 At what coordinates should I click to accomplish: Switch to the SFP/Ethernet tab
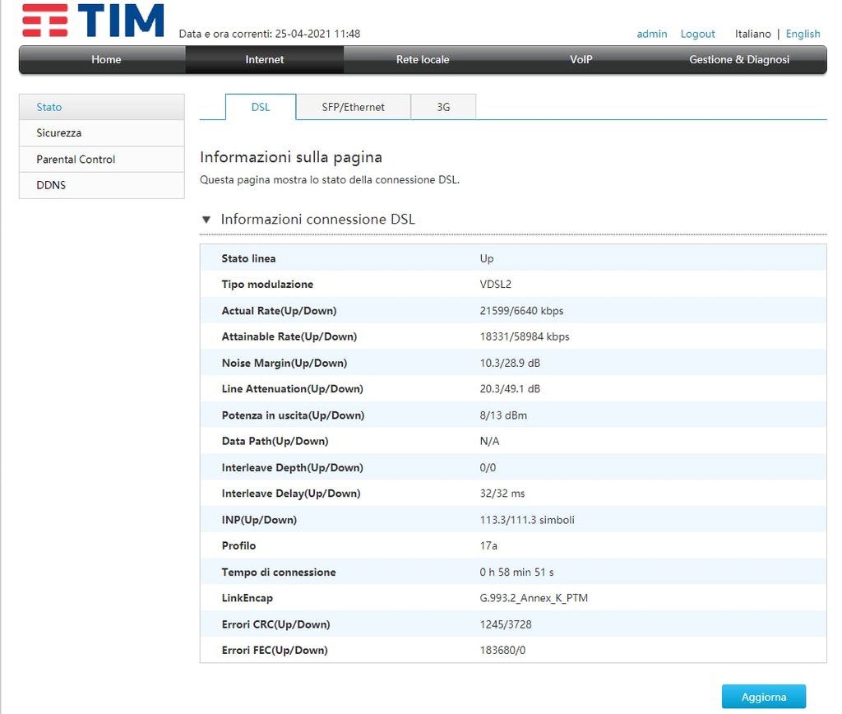click(354, 107)
